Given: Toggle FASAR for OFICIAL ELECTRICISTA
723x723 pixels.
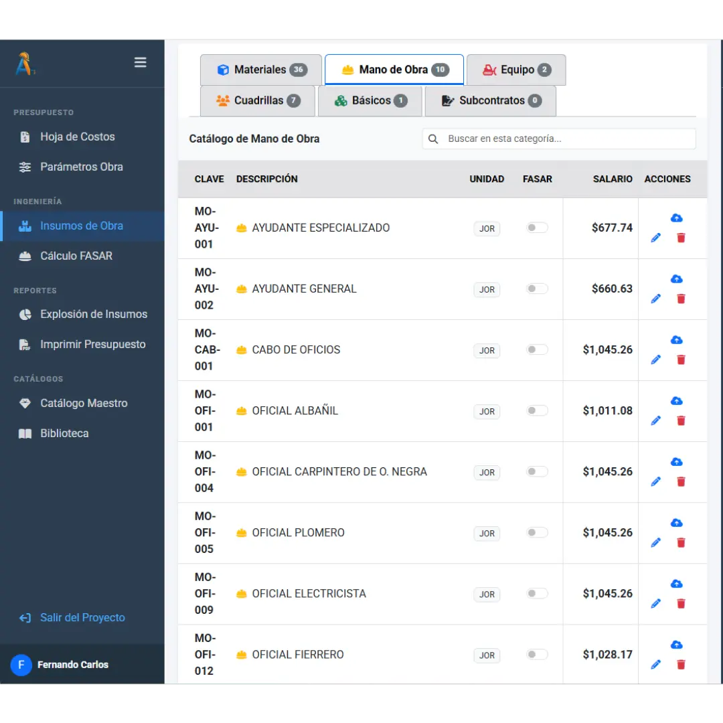Looking at the screenshot, I should click(x=537, y=593).
